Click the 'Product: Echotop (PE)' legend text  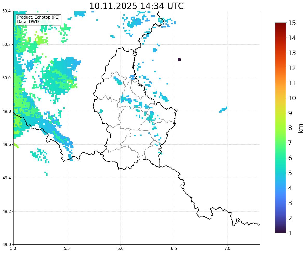(38, 17)
